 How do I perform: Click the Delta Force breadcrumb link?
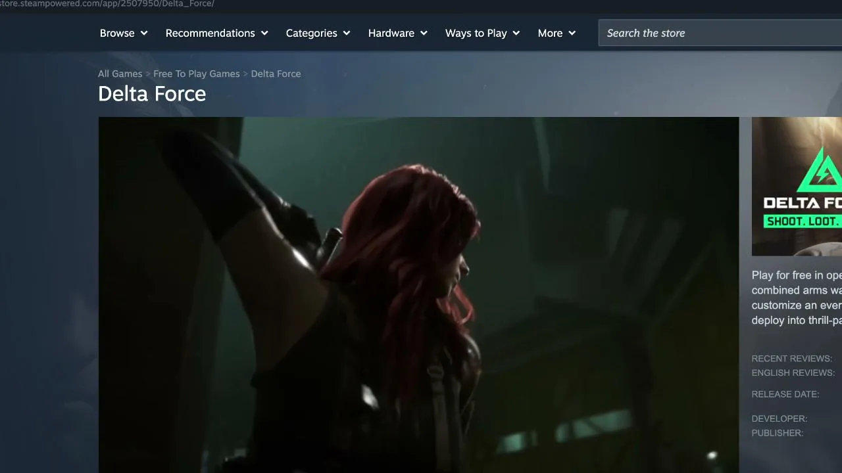(276, 74)
